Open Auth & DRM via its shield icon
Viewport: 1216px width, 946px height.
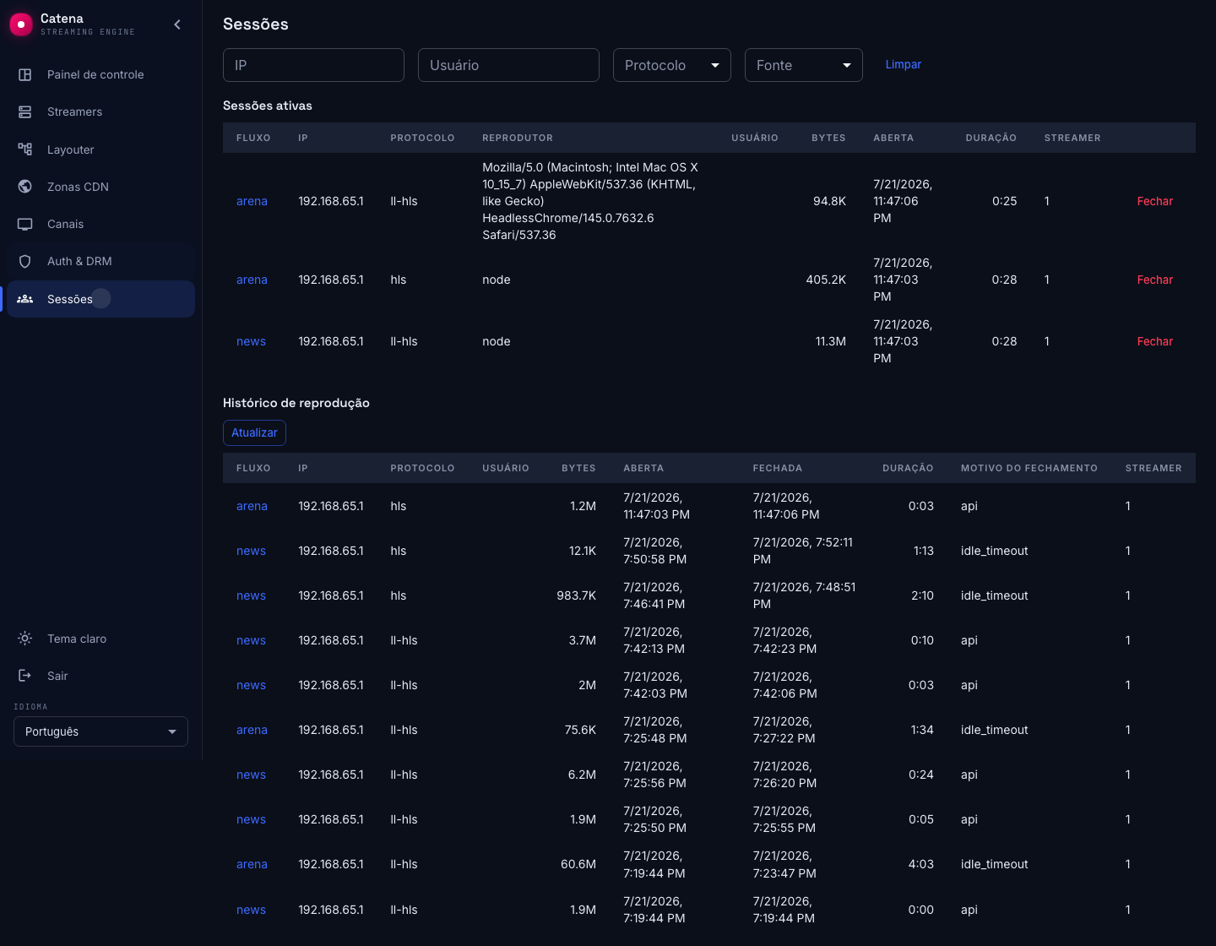pos(25,261)
